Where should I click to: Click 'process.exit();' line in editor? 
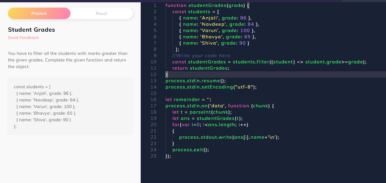click(191, 150)
